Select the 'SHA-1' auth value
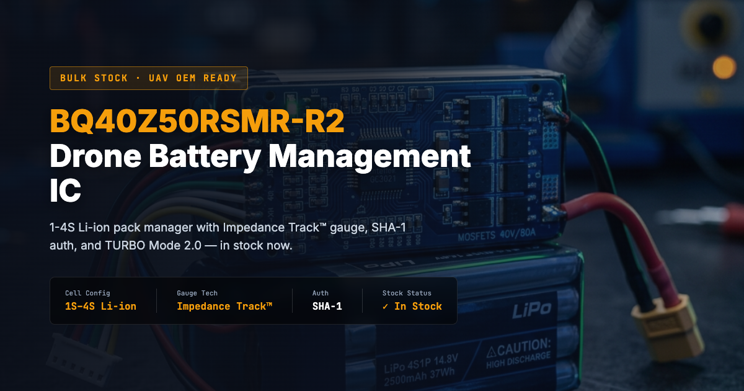This screenshot has height=391, width=744. [x=327, y=306]
